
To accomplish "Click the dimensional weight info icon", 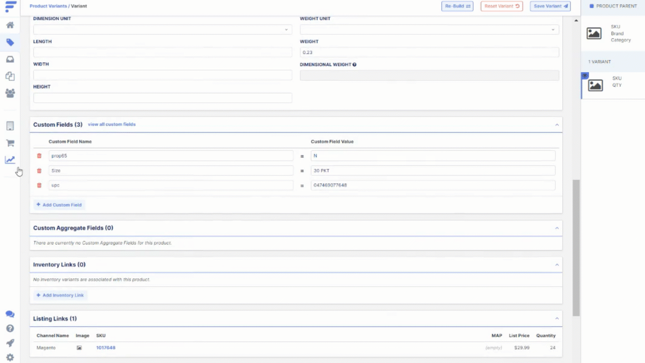I will (x=355, y=65).
